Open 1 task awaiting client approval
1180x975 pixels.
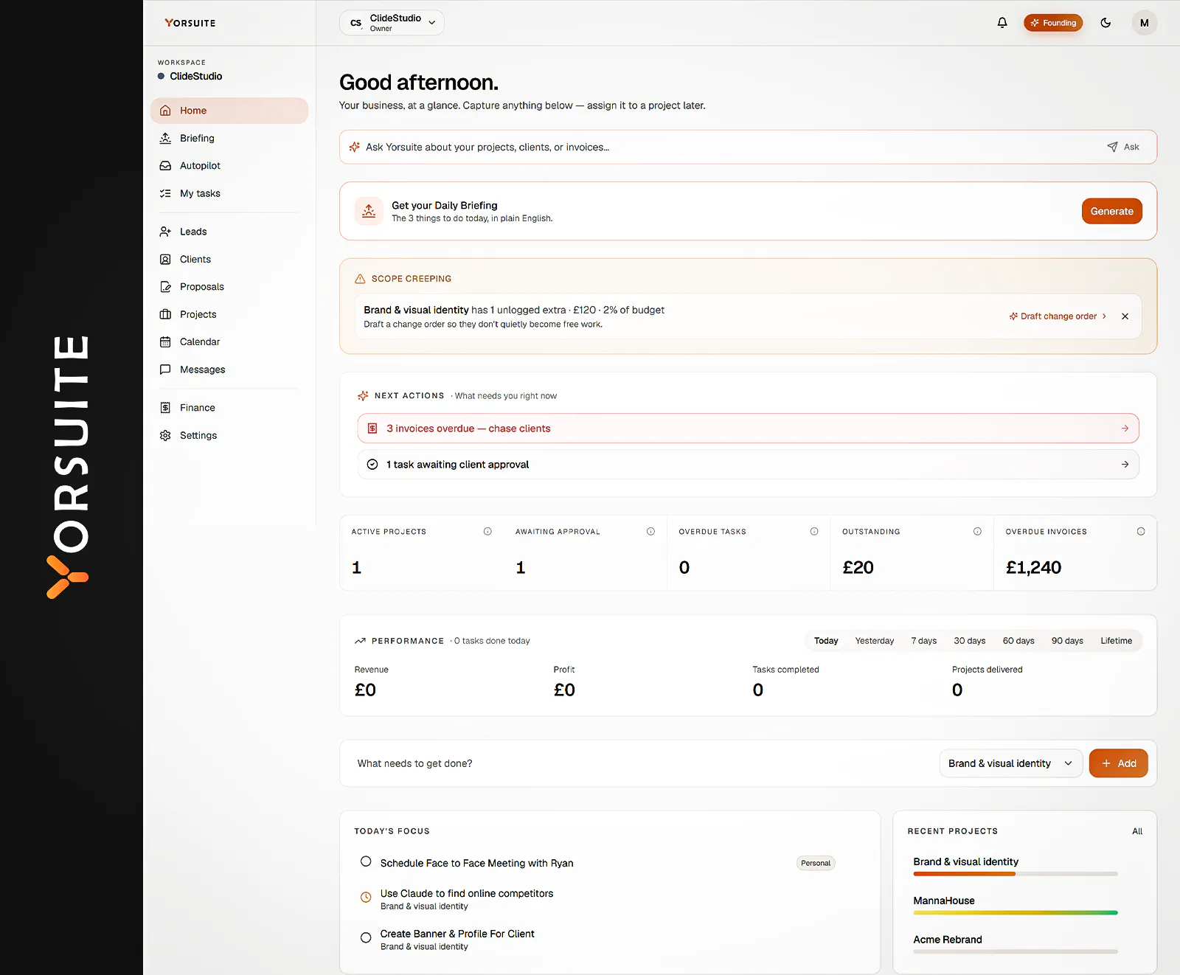(x=749, y=465)
